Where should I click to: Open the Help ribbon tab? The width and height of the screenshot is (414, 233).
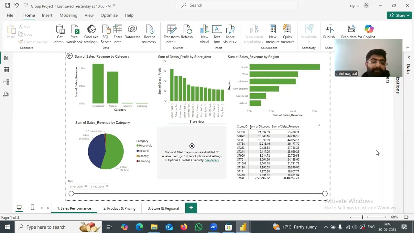129,15
